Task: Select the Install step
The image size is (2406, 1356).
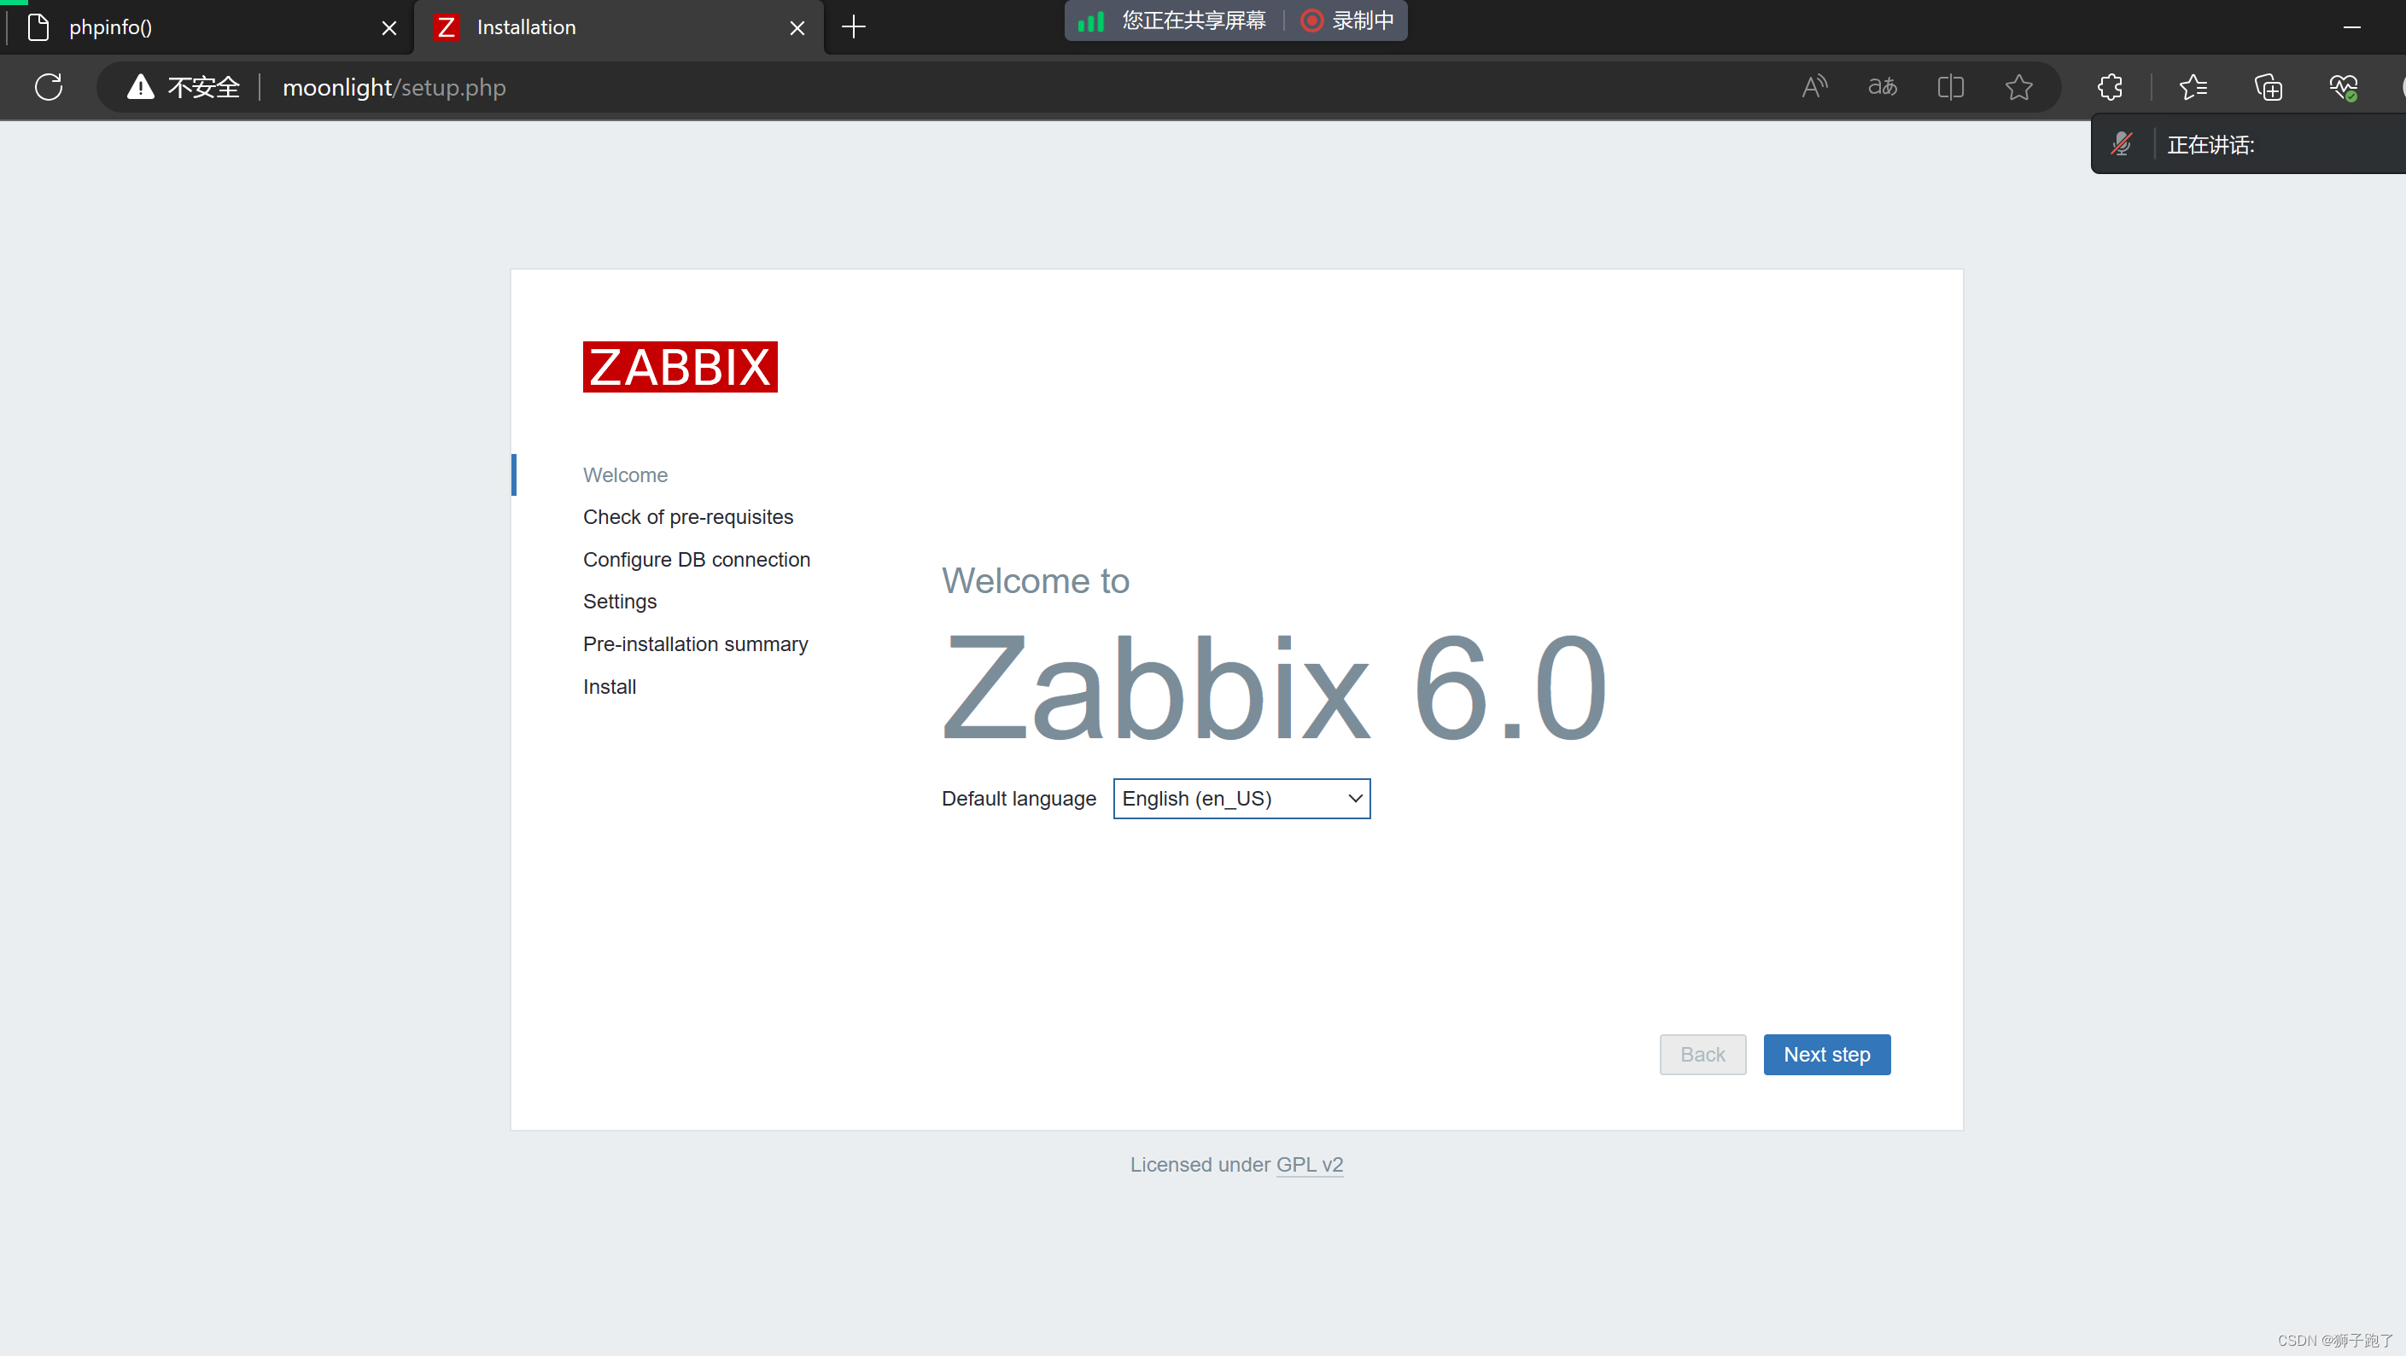Action: (x=609, y=687)
